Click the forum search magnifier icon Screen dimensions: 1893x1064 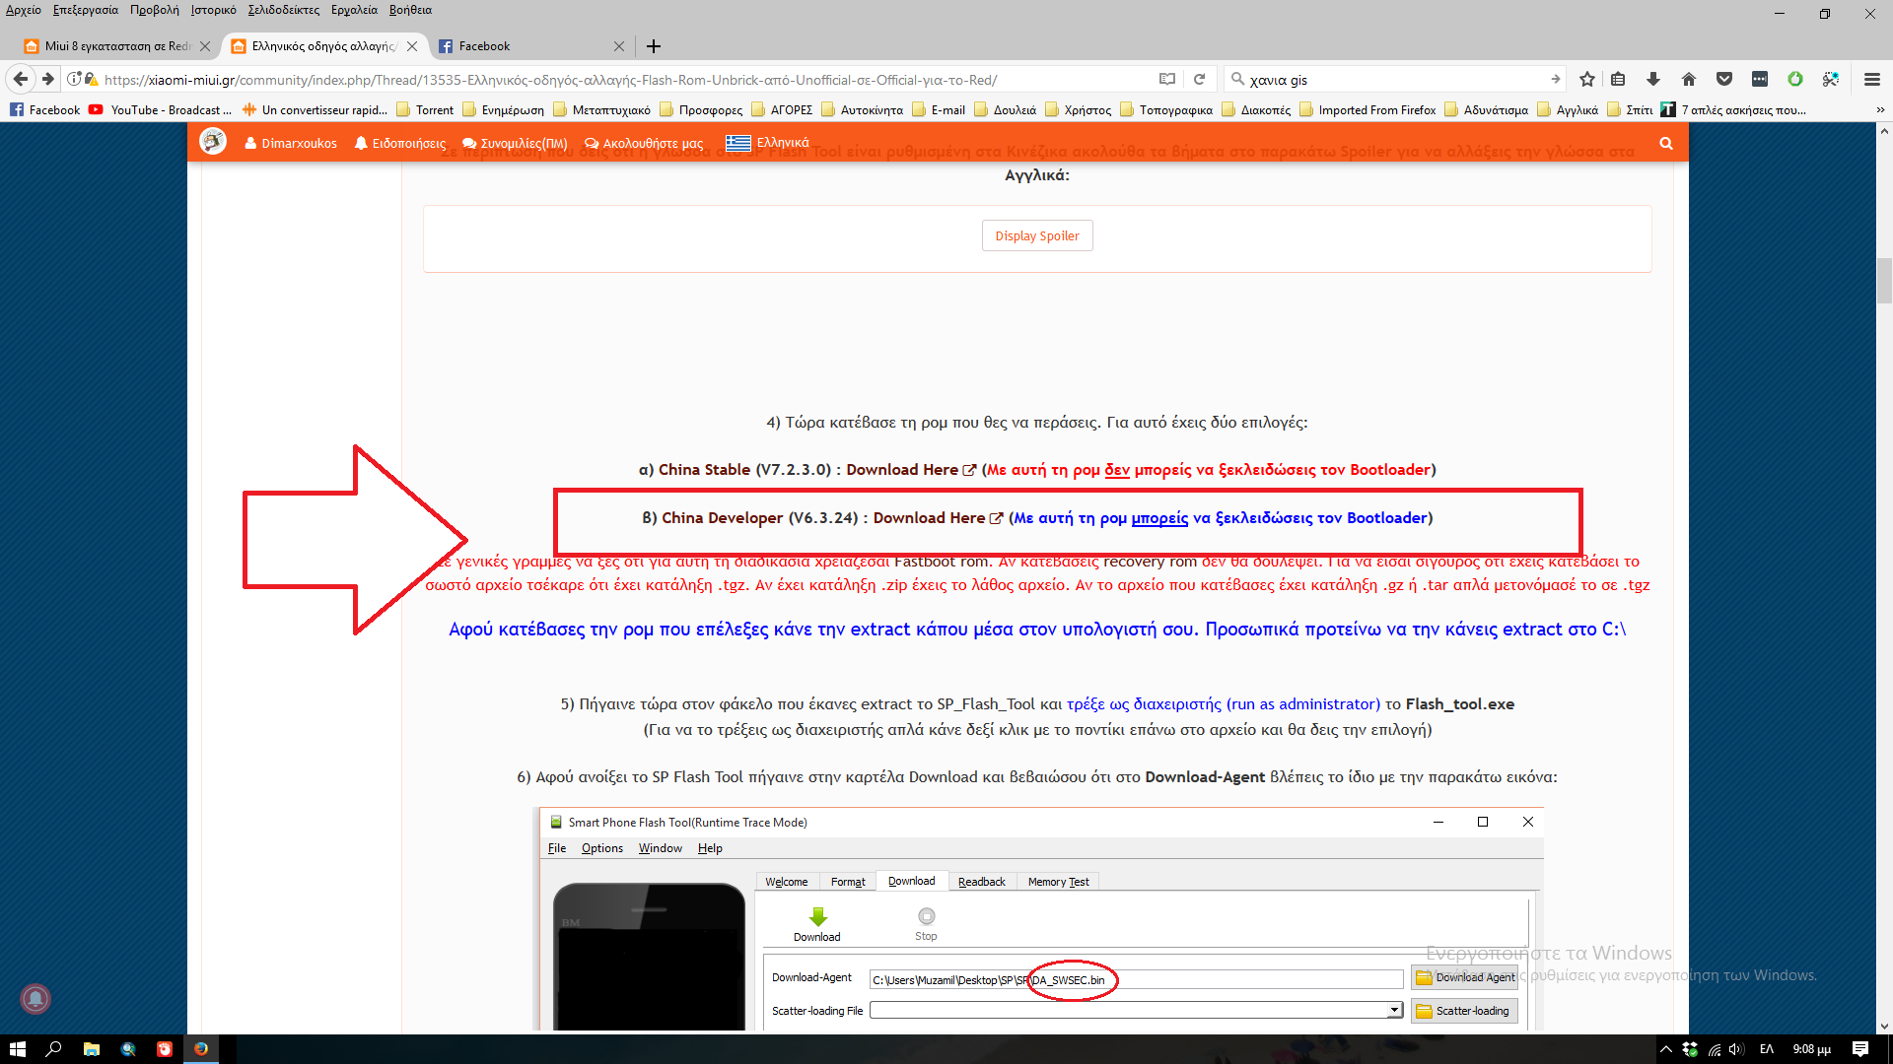pyautogui.click(x=1666, y=144)
